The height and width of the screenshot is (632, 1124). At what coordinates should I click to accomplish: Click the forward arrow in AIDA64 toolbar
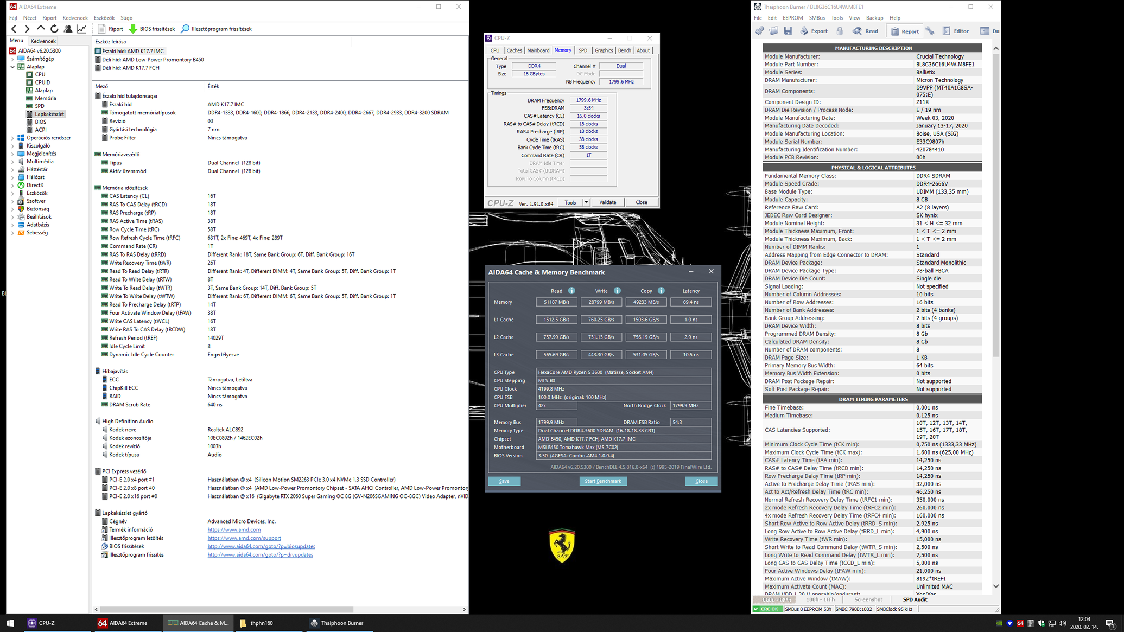click(x=27, y=29)
